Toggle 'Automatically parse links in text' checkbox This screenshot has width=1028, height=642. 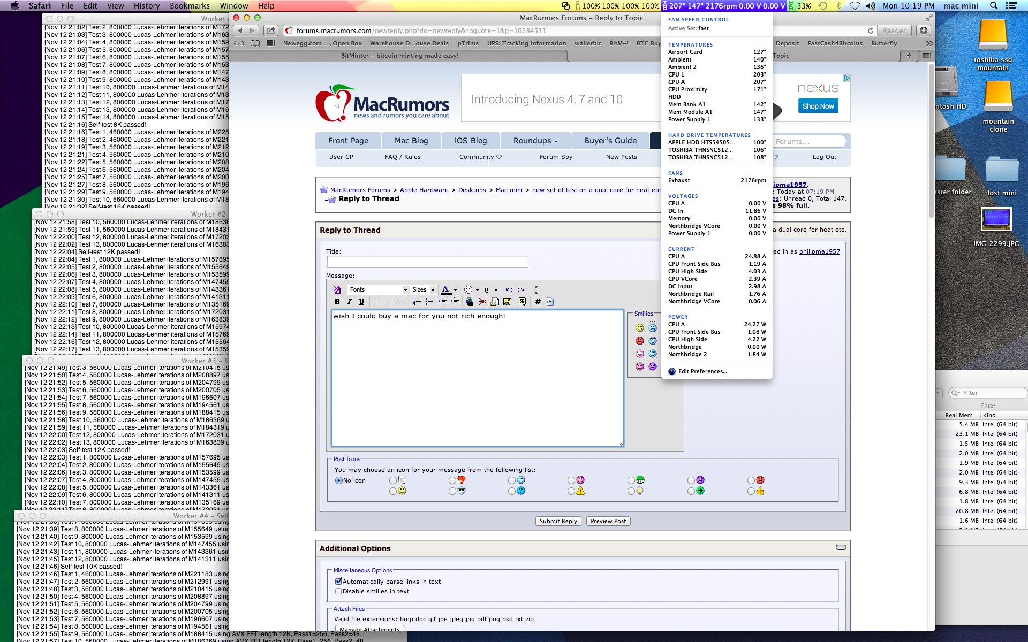click(338, 581)
